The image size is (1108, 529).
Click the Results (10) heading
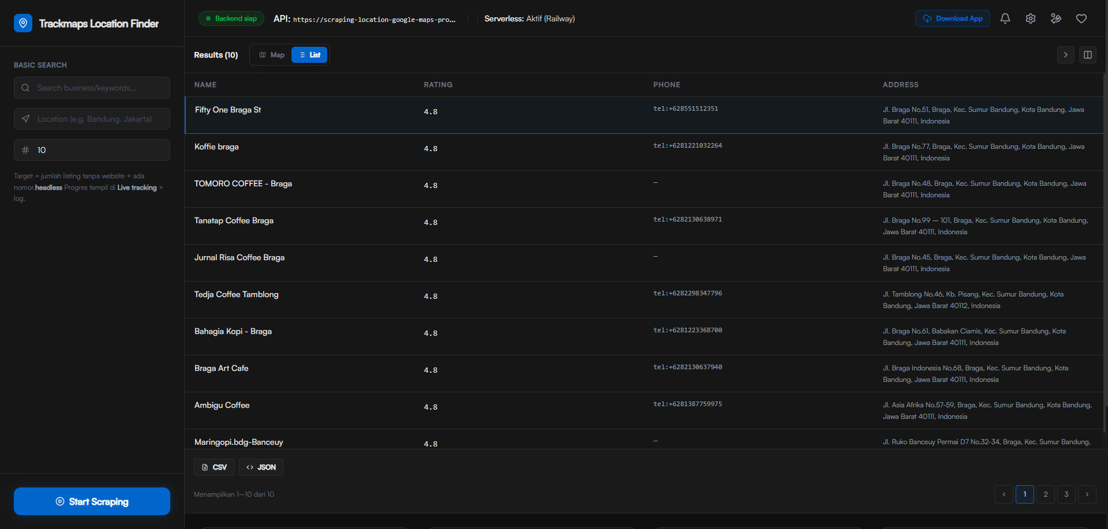tap(216, 55)
